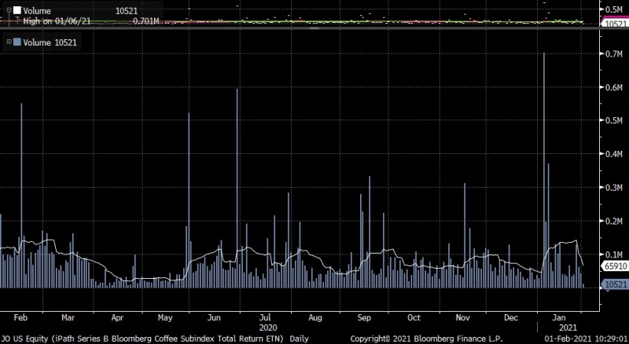The height and width of the screenshot is (344, 629).
Task: Click the 0.1M y-axis label
Action: pyautogui.click(x=613, y=254)
